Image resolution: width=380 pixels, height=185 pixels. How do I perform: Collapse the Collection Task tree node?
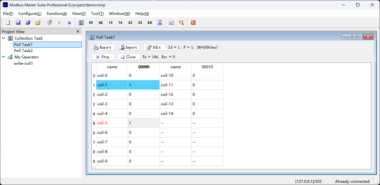coord(3,38)
